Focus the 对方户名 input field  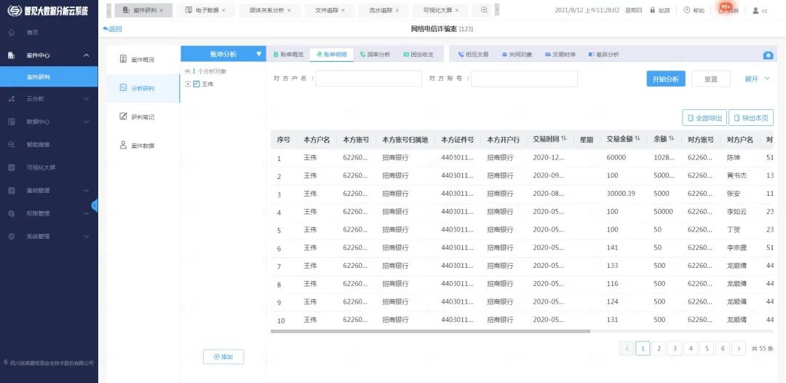[368, 79]
